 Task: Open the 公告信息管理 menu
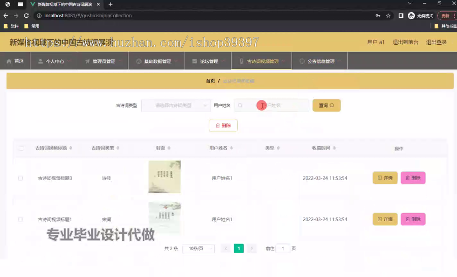320,61
